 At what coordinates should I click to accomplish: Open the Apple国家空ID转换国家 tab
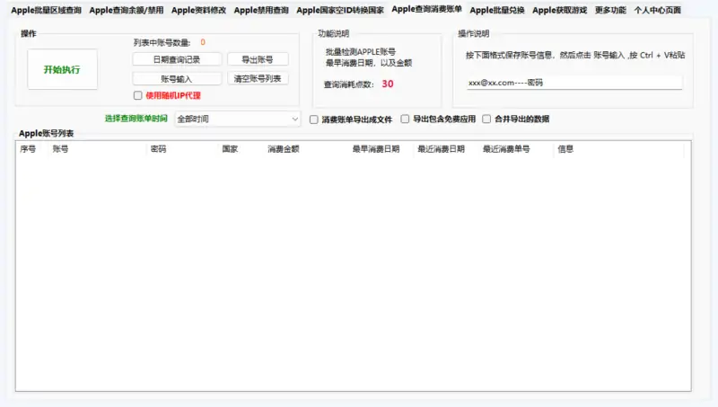click(x=340, y=11)
